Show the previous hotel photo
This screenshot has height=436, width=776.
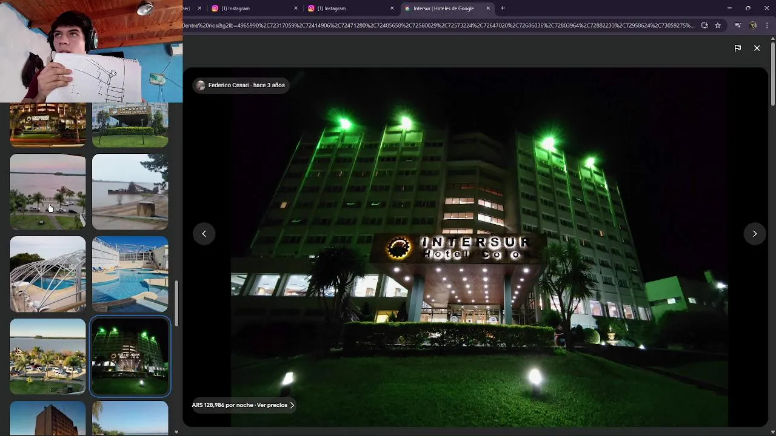click(204, 234)
